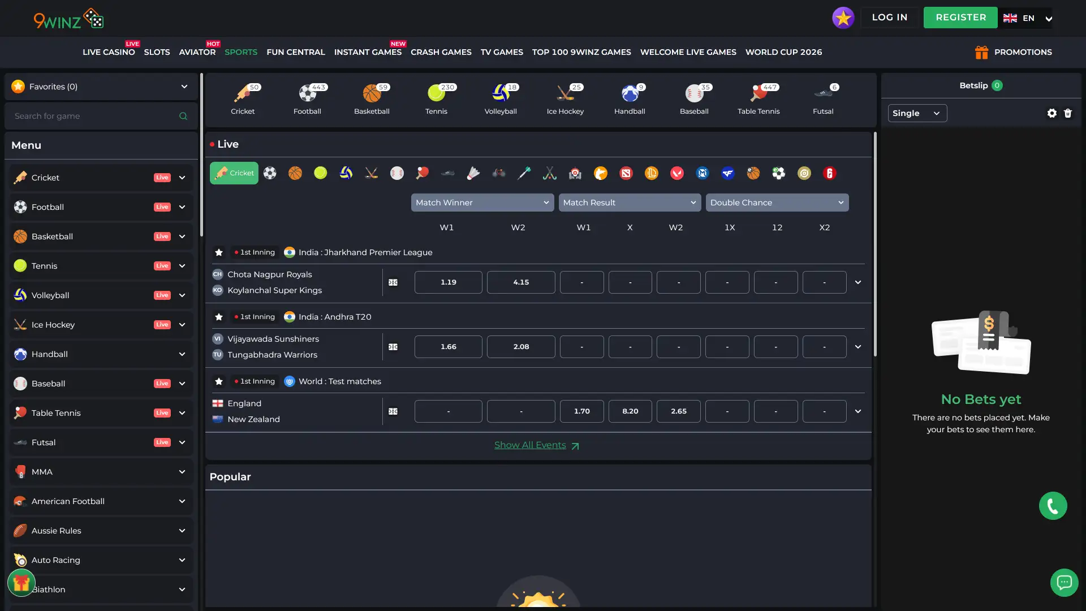Select Ice Hockey in the top carousel
The height and width of the screenshot is (611, 1086).
[x=565, y=99]
